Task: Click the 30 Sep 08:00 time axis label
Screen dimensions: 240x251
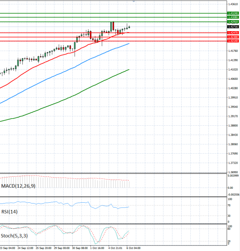Action: click(80, 248)
